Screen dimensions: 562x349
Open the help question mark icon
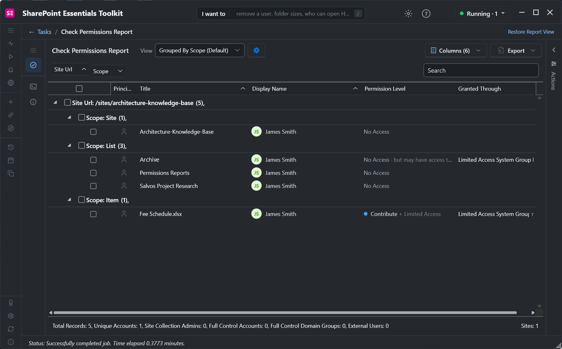pos(426,13)
